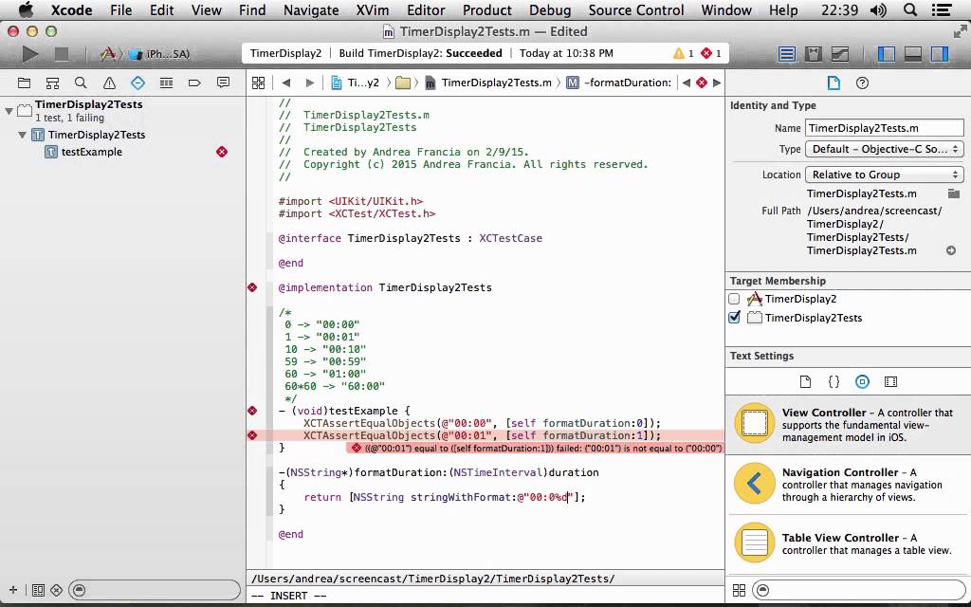This screenshot has width=971, height=607.
Task: Open the Breakpoint navigator
Action: tap(194, 83)
